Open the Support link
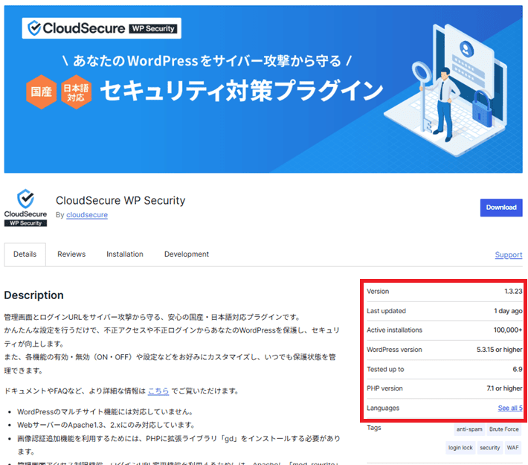This screenshot has height=465, width=528. point(509,254)
